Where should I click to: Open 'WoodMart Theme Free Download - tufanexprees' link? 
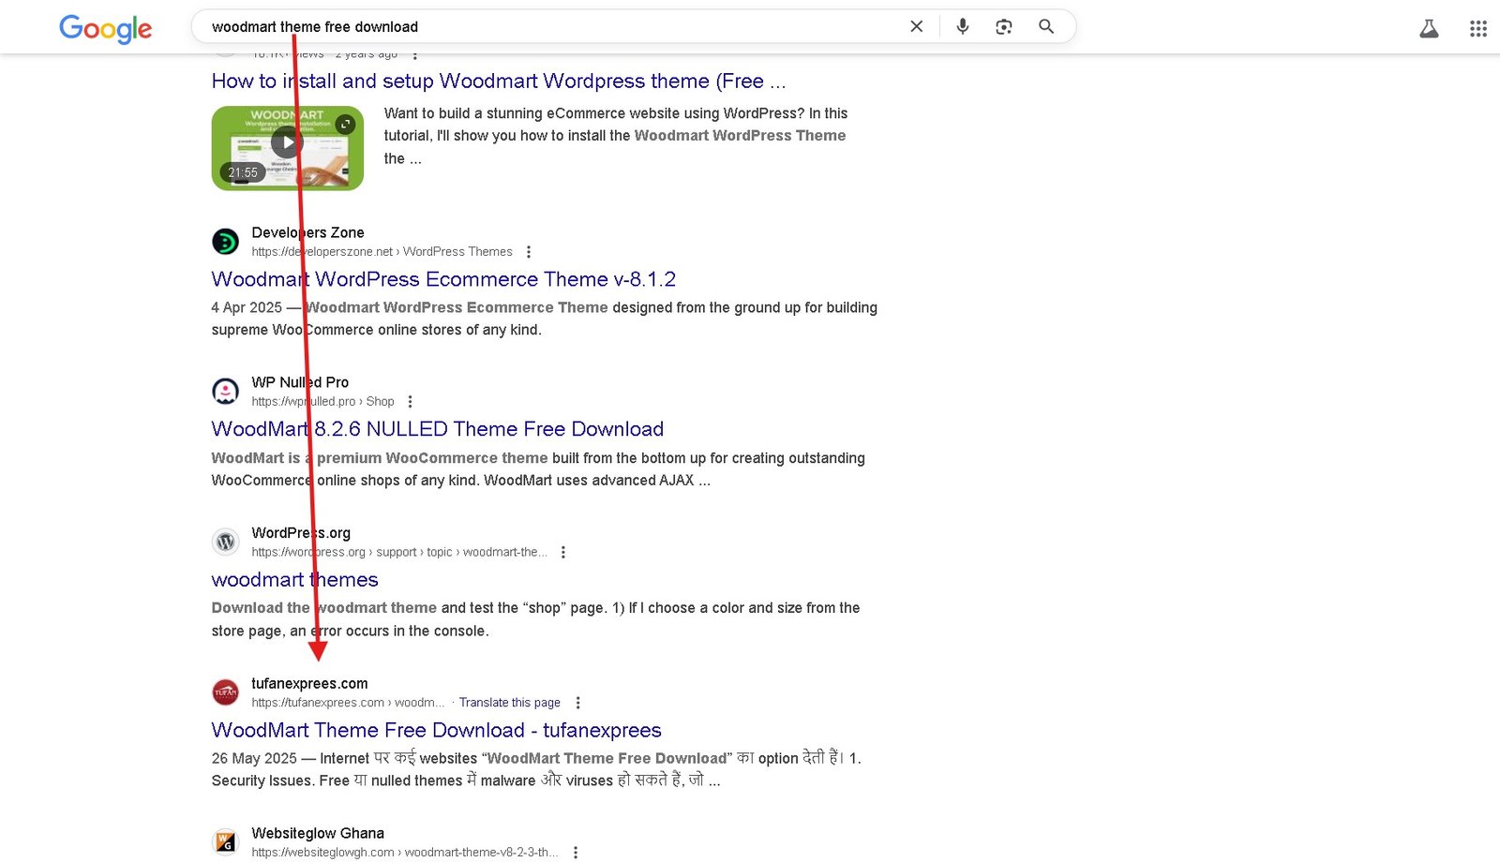coord(437,730)
